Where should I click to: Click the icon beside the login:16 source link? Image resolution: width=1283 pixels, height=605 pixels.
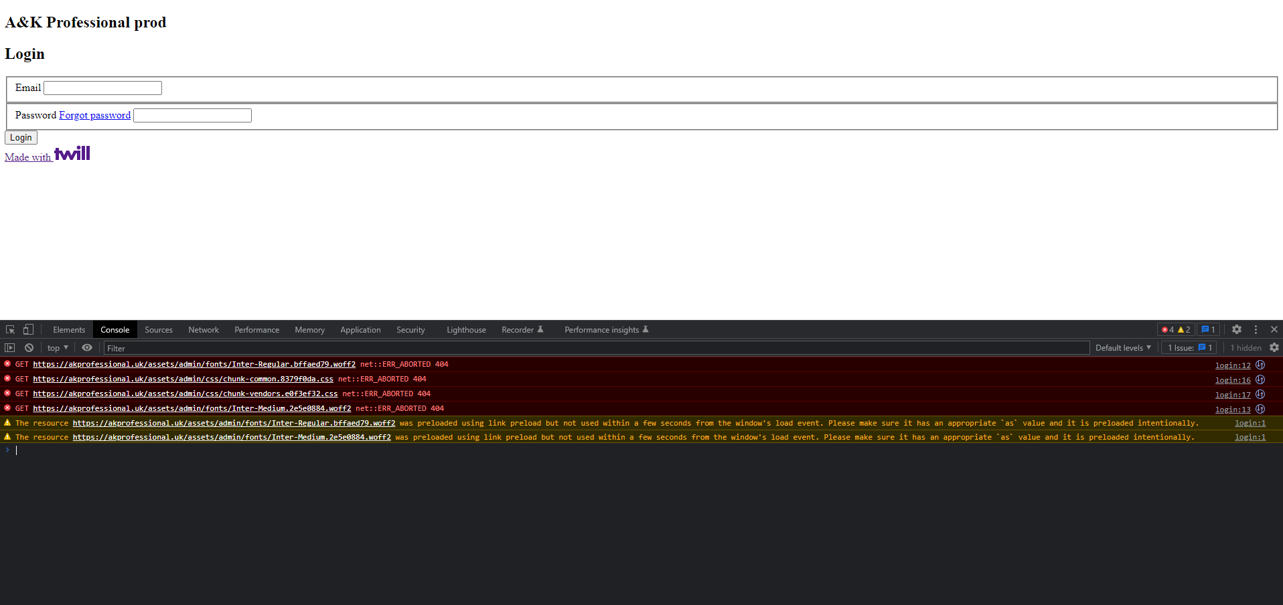point(1260,379)
